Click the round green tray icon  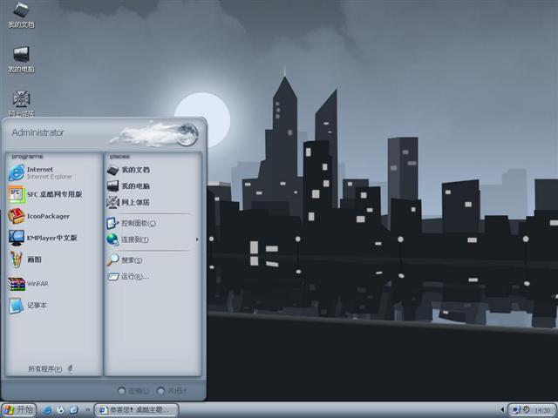click(x=527, y=409)
